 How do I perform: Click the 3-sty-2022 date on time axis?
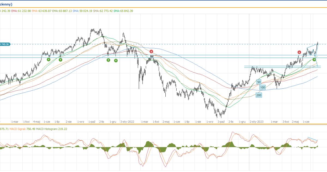(x=128, y=122)
